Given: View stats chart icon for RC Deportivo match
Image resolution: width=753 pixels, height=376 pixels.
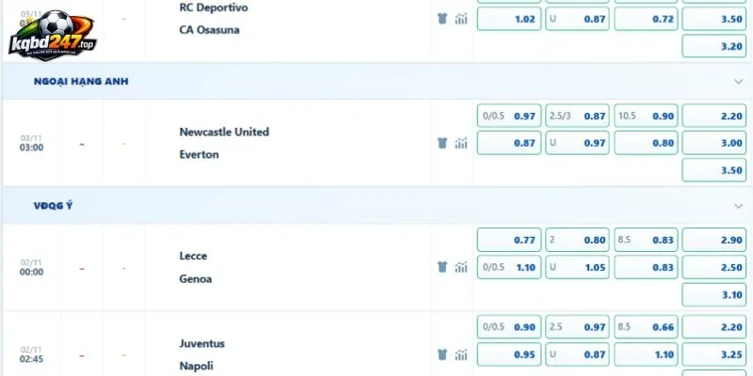Looking at the screenshot, I should point(461,19).
